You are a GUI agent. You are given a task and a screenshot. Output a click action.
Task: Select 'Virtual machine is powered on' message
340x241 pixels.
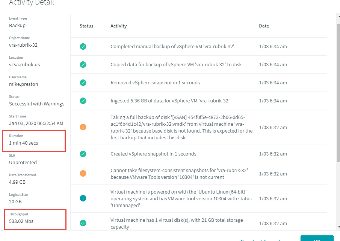click(181, 198)
